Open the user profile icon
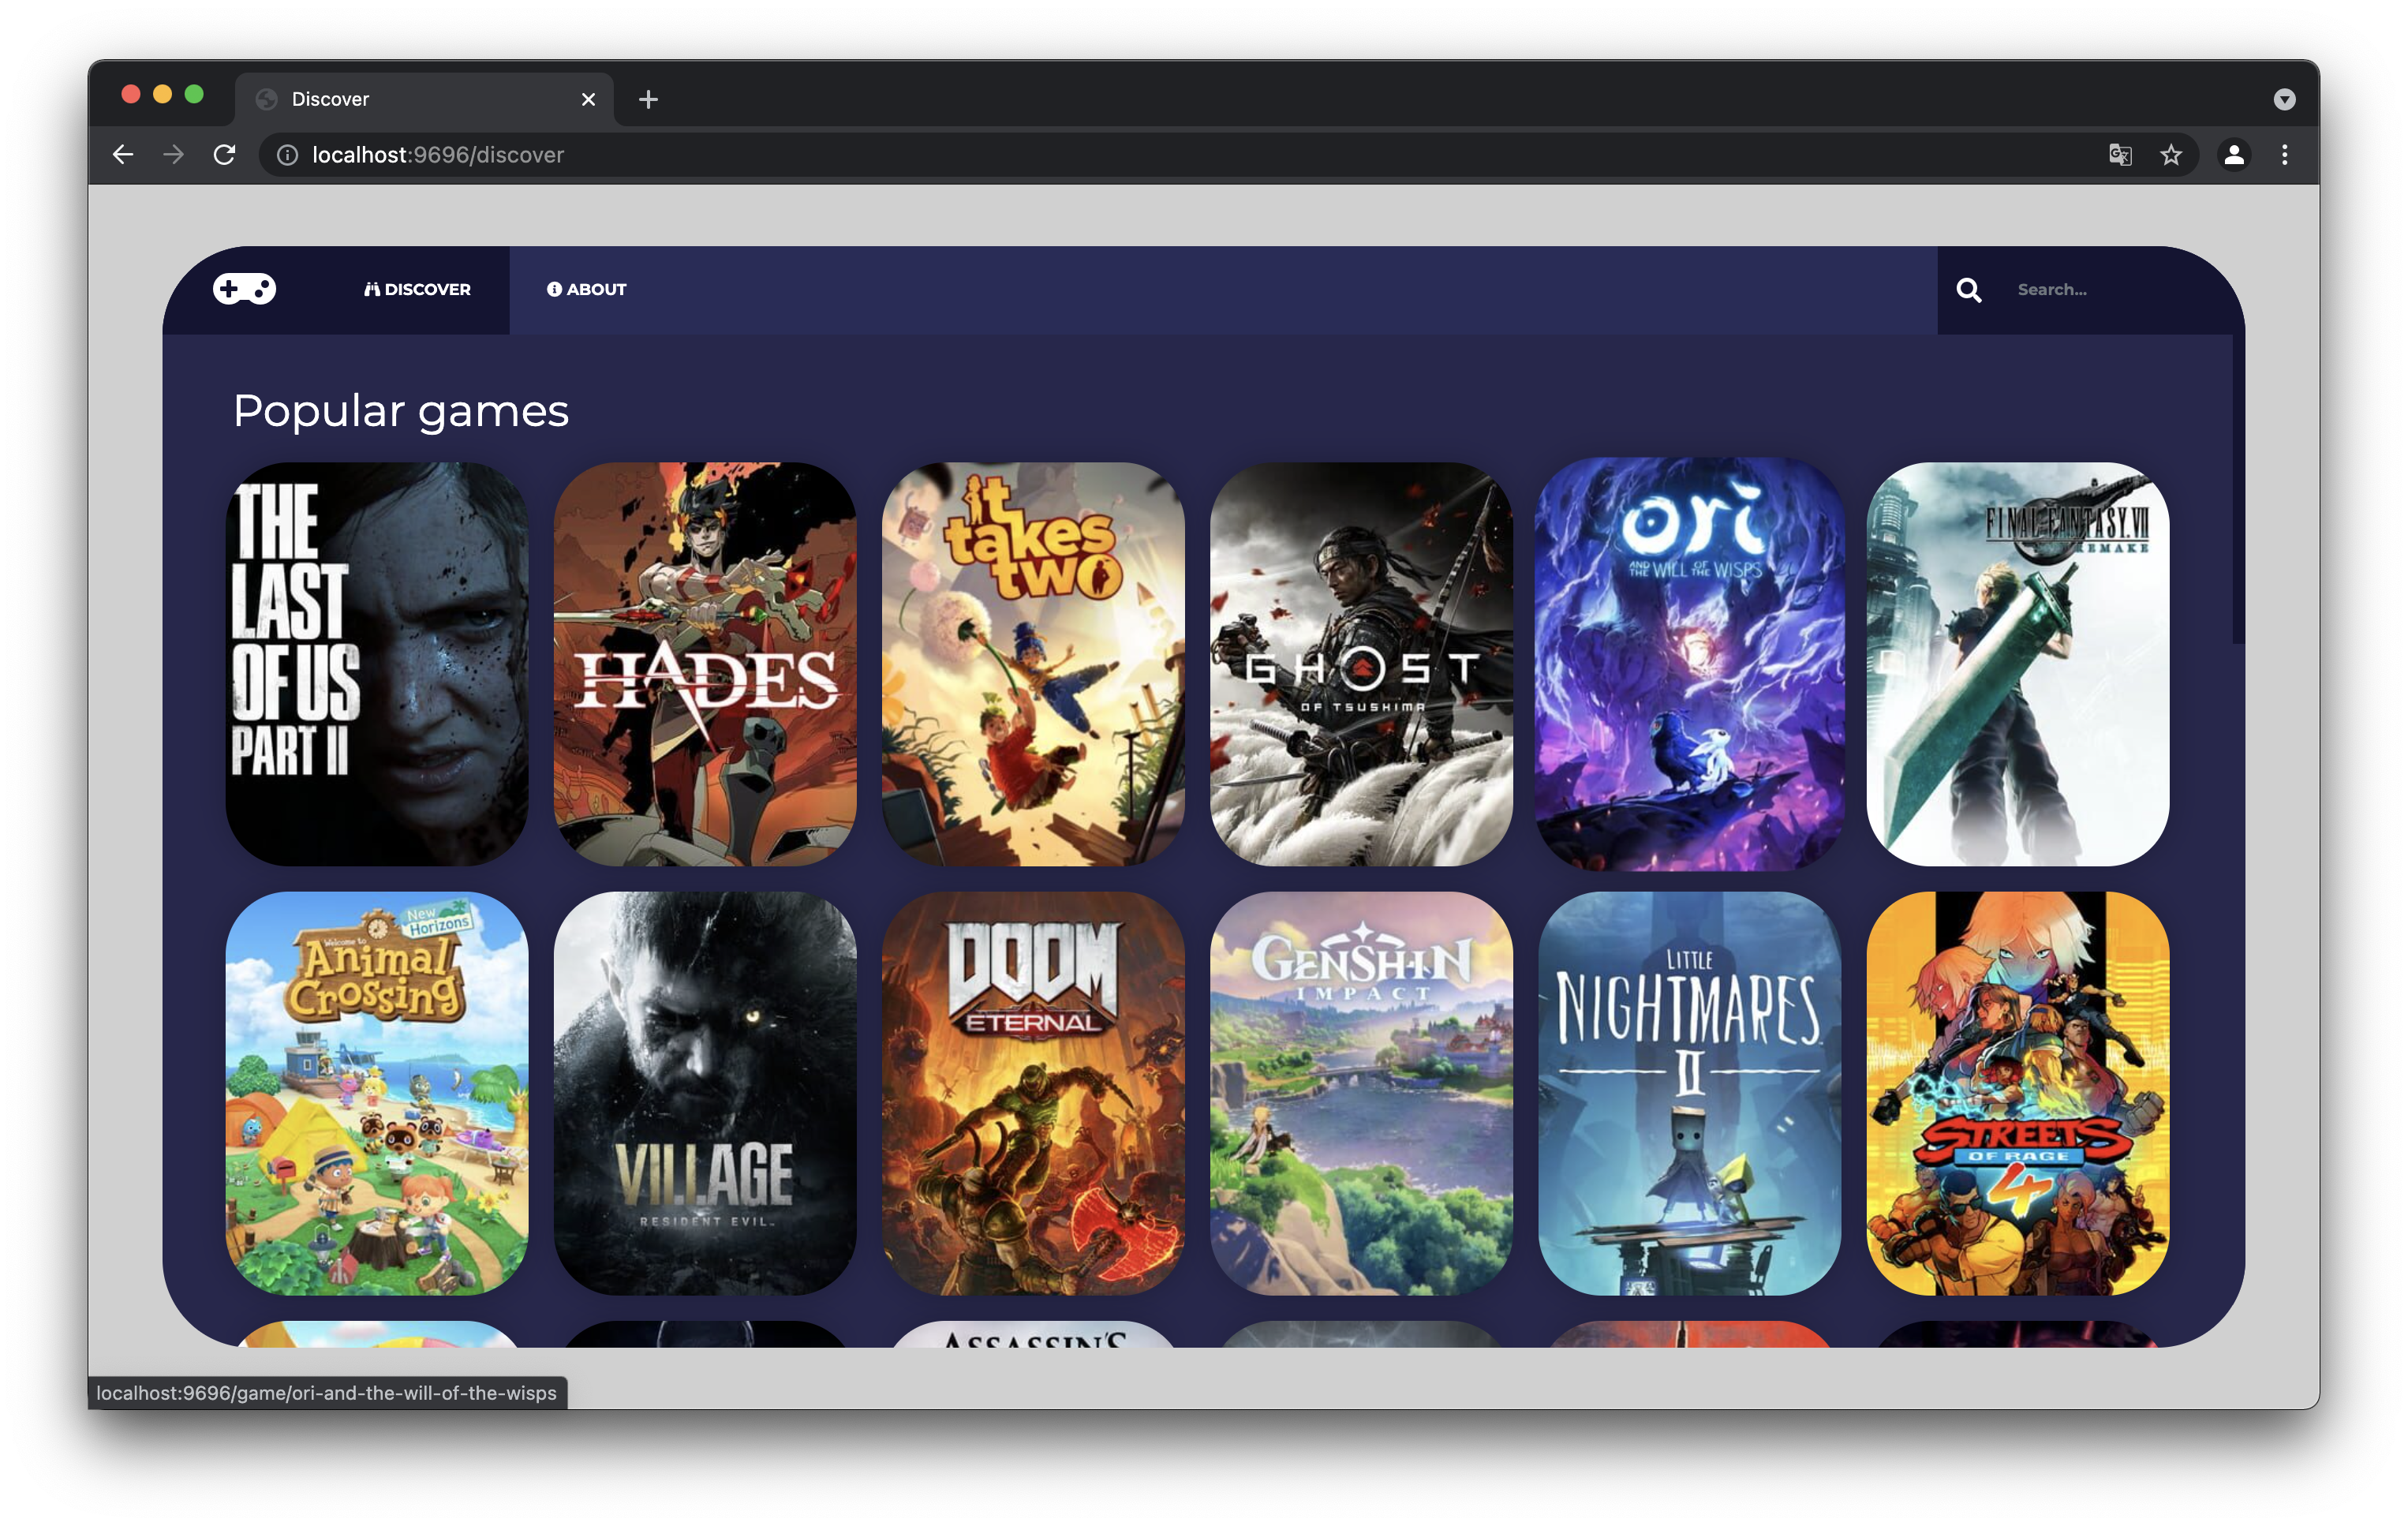Viewport: 2408px width, 1526px height. 2234,155
